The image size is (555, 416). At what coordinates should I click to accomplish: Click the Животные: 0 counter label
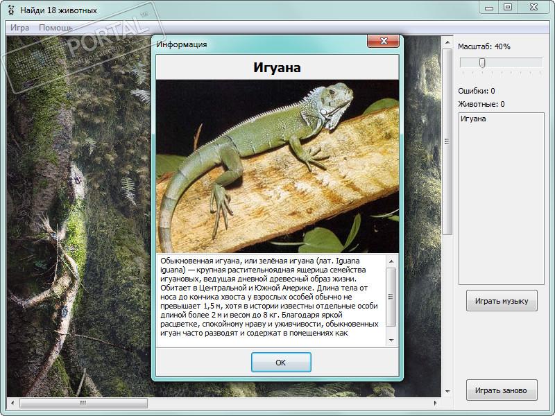pos(481,104)
